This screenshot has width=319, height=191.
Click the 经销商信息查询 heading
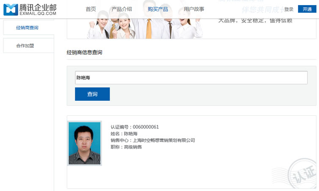click(85, 53)
